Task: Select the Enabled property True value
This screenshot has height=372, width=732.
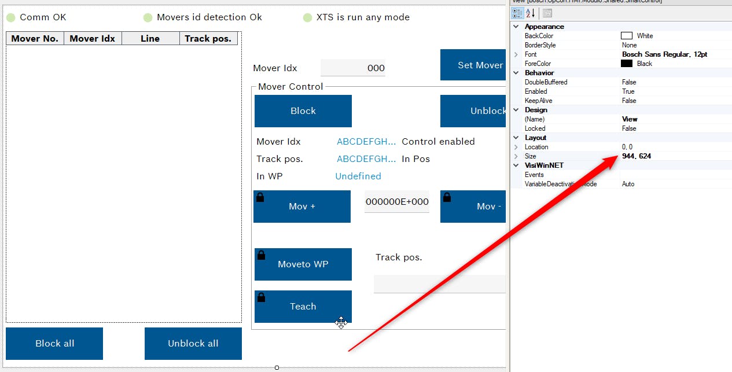Action: click(x=628, y=91)
